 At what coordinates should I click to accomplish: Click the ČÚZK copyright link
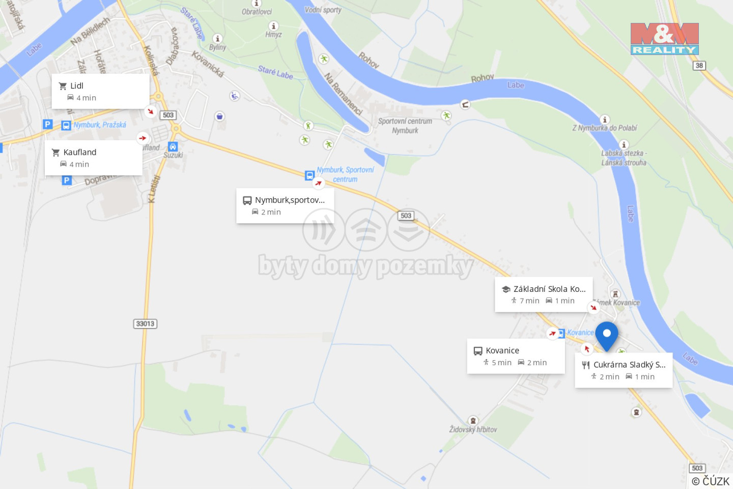[711, 481]
